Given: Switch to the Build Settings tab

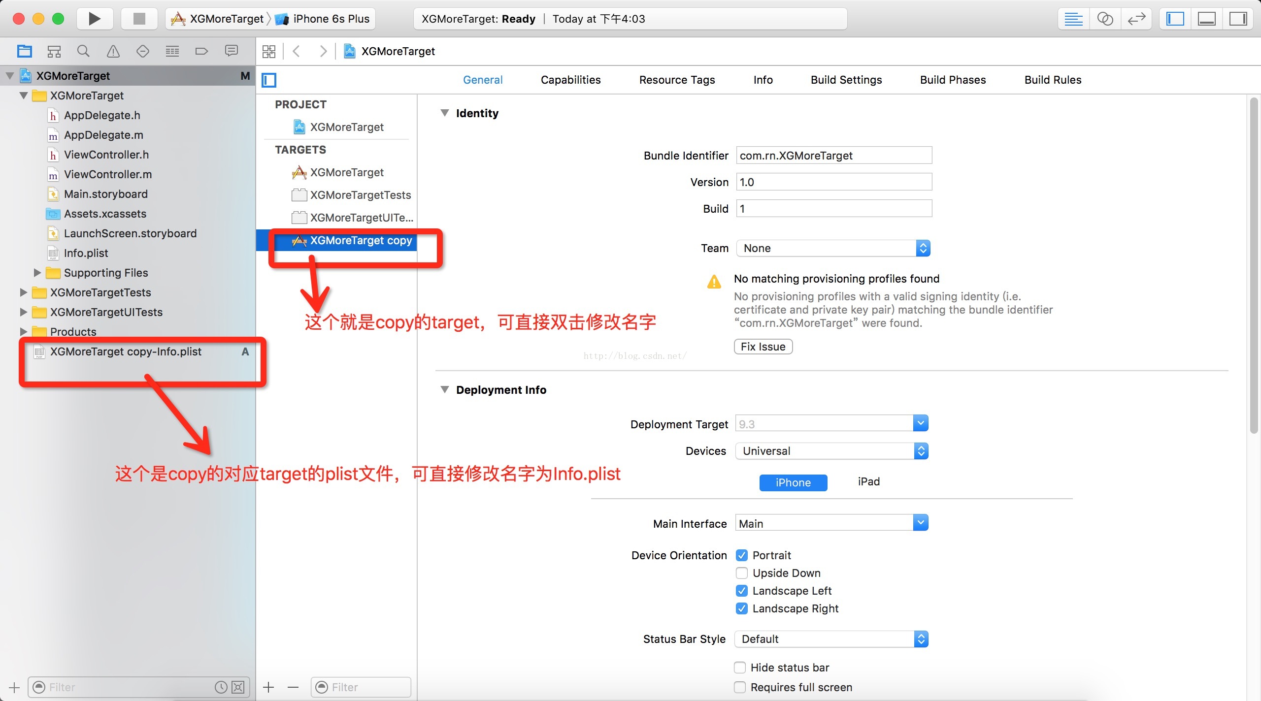Looking at the screenshot, I should [846, 80].
